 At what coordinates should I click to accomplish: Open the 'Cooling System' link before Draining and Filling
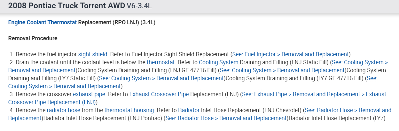(219, 62)
